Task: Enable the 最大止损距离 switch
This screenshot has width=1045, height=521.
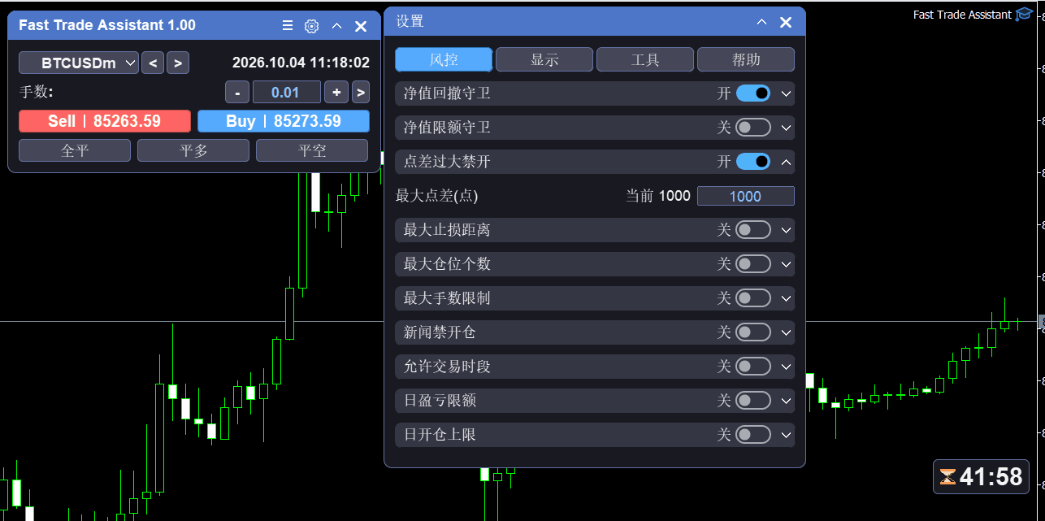Action: (753, 230)
